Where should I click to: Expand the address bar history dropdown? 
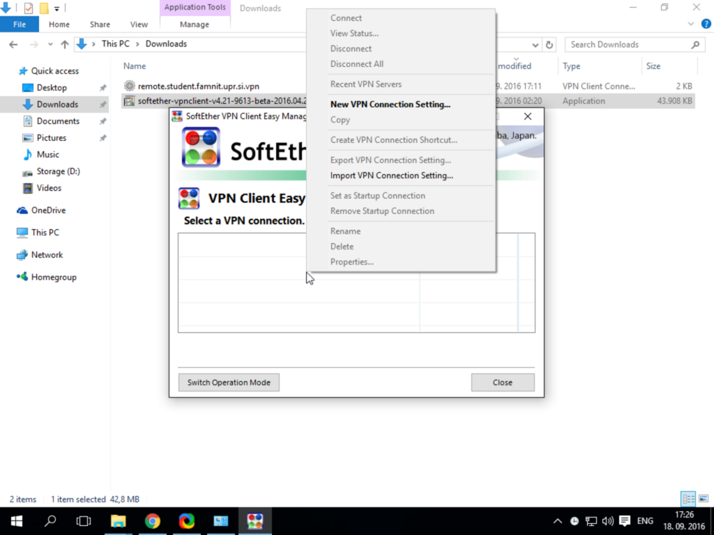535,45
